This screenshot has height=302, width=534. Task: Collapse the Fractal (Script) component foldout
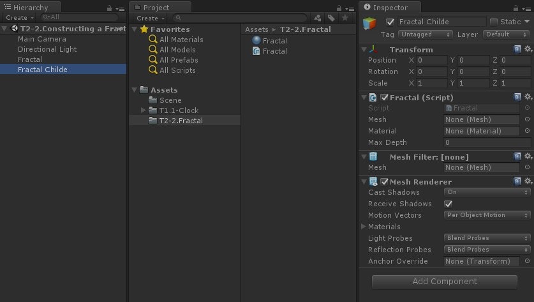coord(364,98)
